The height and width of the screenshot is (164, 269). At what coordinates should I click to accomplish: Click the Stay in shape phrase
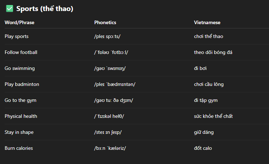pyautogui.click(x=19, y=132)
